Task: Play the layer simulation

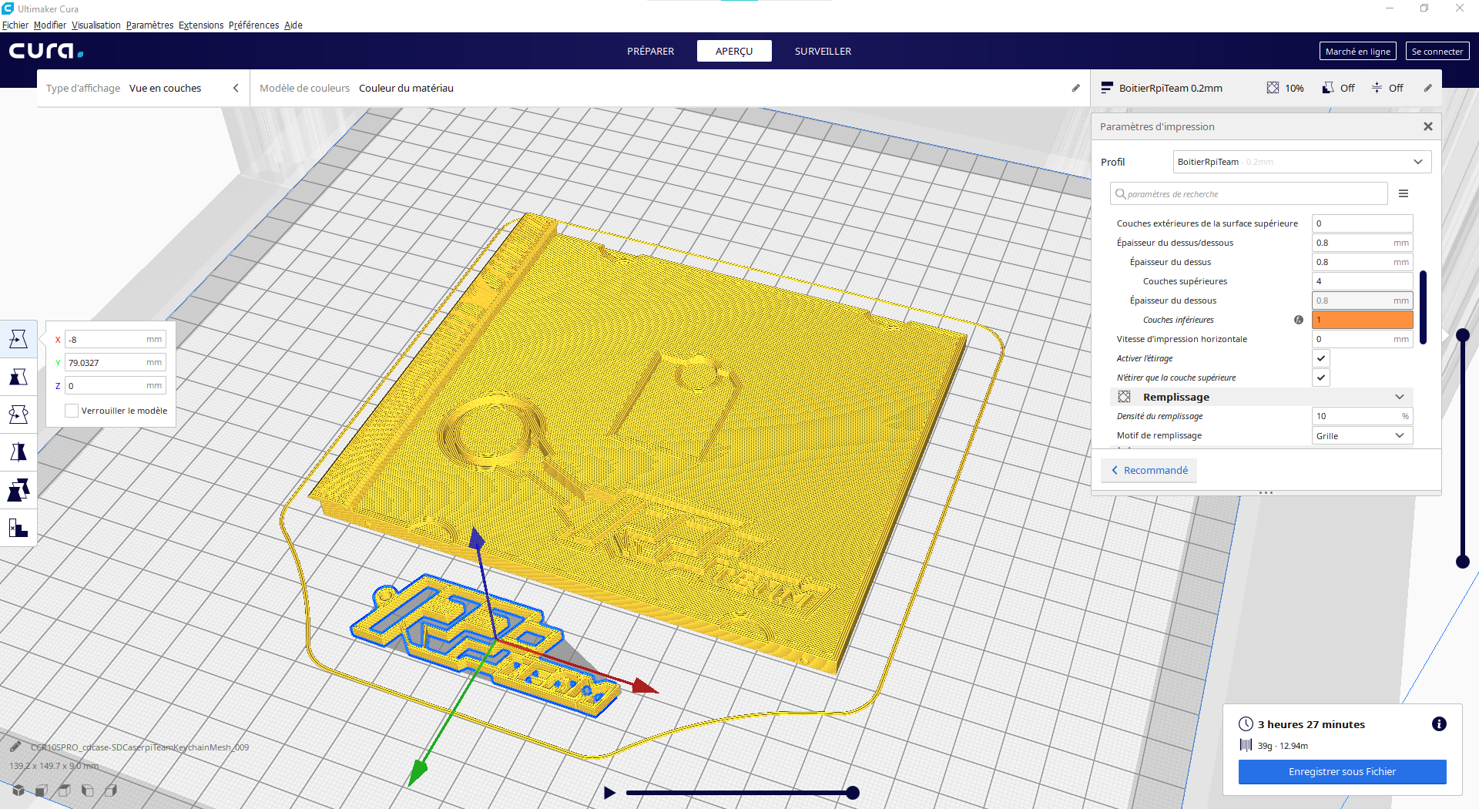Action: (x=609, y=793)
